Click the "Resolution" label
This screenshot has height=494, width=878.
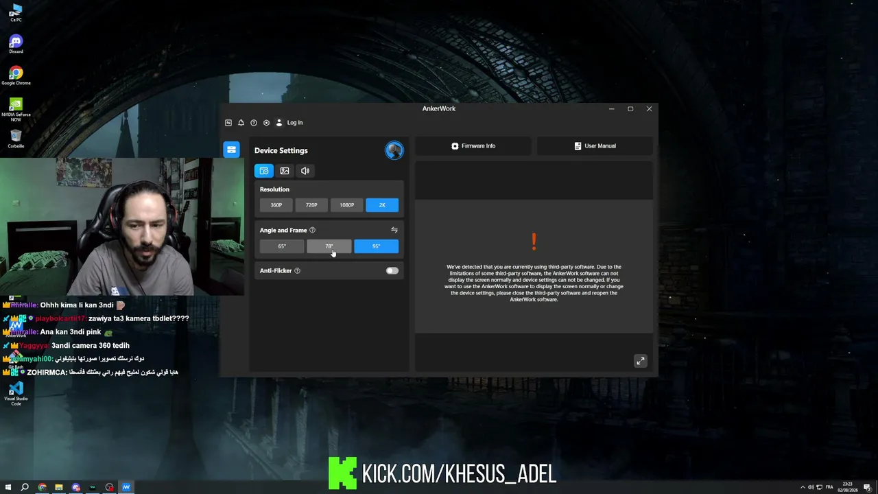274,189
